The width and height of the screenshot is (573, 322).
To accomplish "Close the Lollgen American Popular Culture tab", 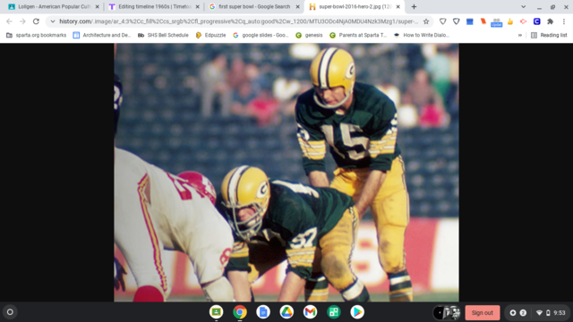I will pyautogui.click(x=98, y=6).
